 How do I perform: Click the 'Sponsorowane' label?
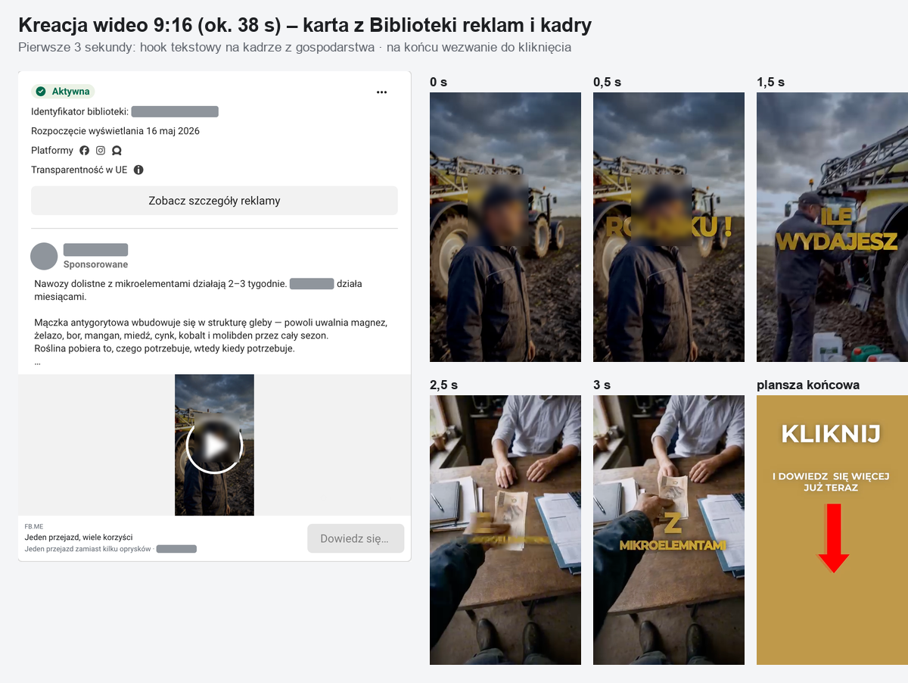(x=95, y=264)
